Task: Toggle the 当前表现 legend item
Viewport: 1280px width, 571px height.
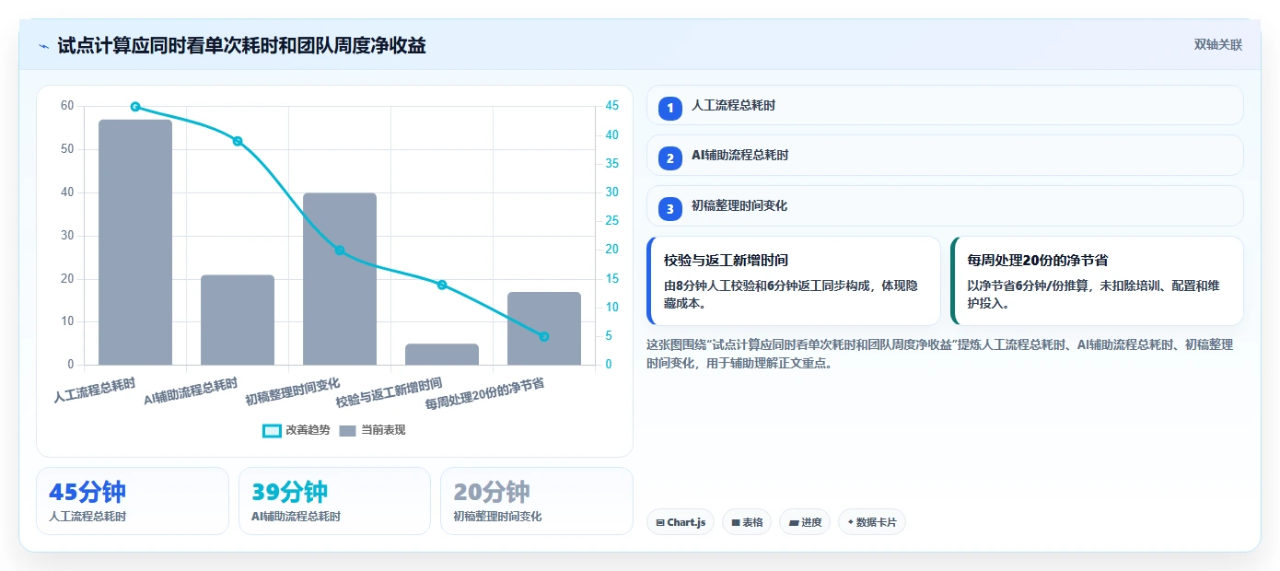Action: (372, 430)
